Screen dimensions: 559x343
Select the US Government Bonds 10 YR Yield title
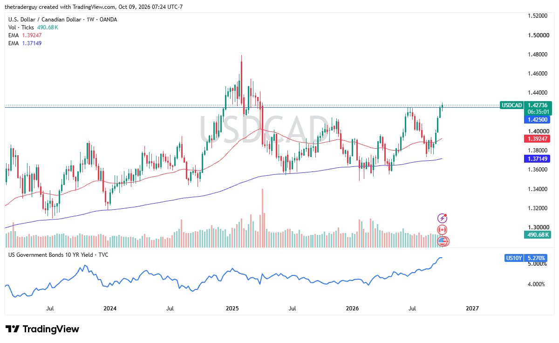59,255
